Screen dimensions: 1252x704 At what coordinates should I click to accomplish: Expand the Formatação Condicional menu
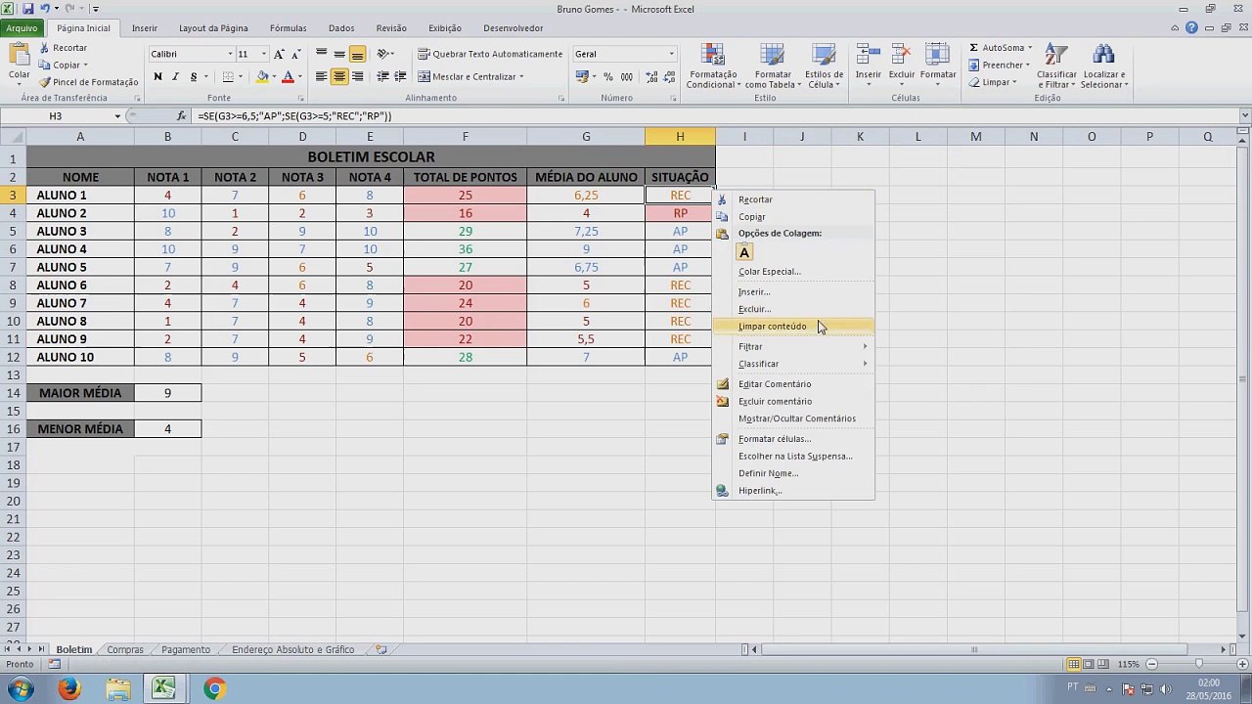(713, 66)
